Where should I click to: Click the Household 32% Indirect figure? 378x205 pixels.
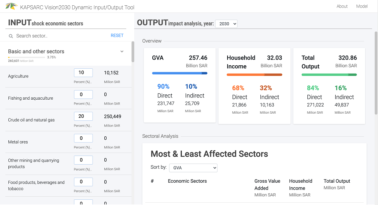pyautogui.click(x=266, y=88)
